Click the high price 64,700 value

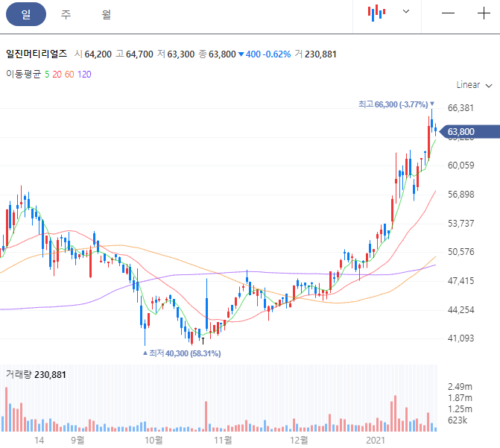click(139, 54)
